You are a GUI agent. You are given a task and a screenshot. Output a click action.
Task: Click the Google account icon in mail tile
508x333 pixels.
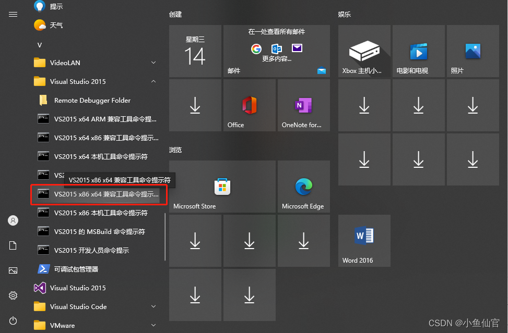(x=256, y=49)
